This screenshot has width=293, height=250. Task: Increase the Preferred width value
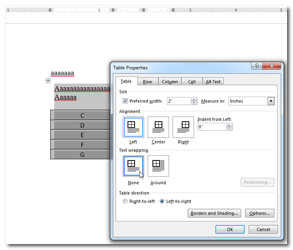pos(194,99)
